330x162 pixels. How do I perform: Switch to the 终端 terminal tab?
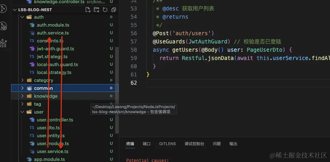tap(130, 144)
